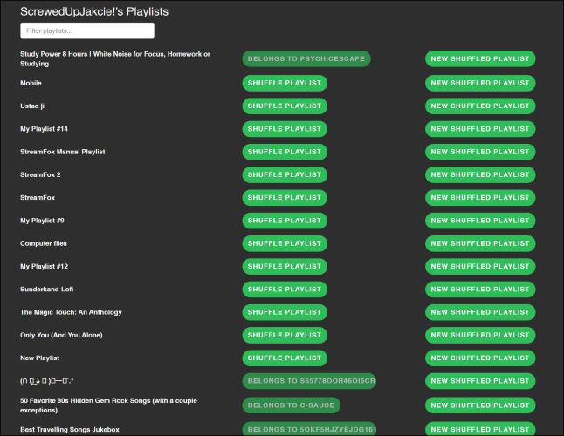New Shuffled Playlist button in New Playlist row
This screenshot has height=436, width=564.
480,358
